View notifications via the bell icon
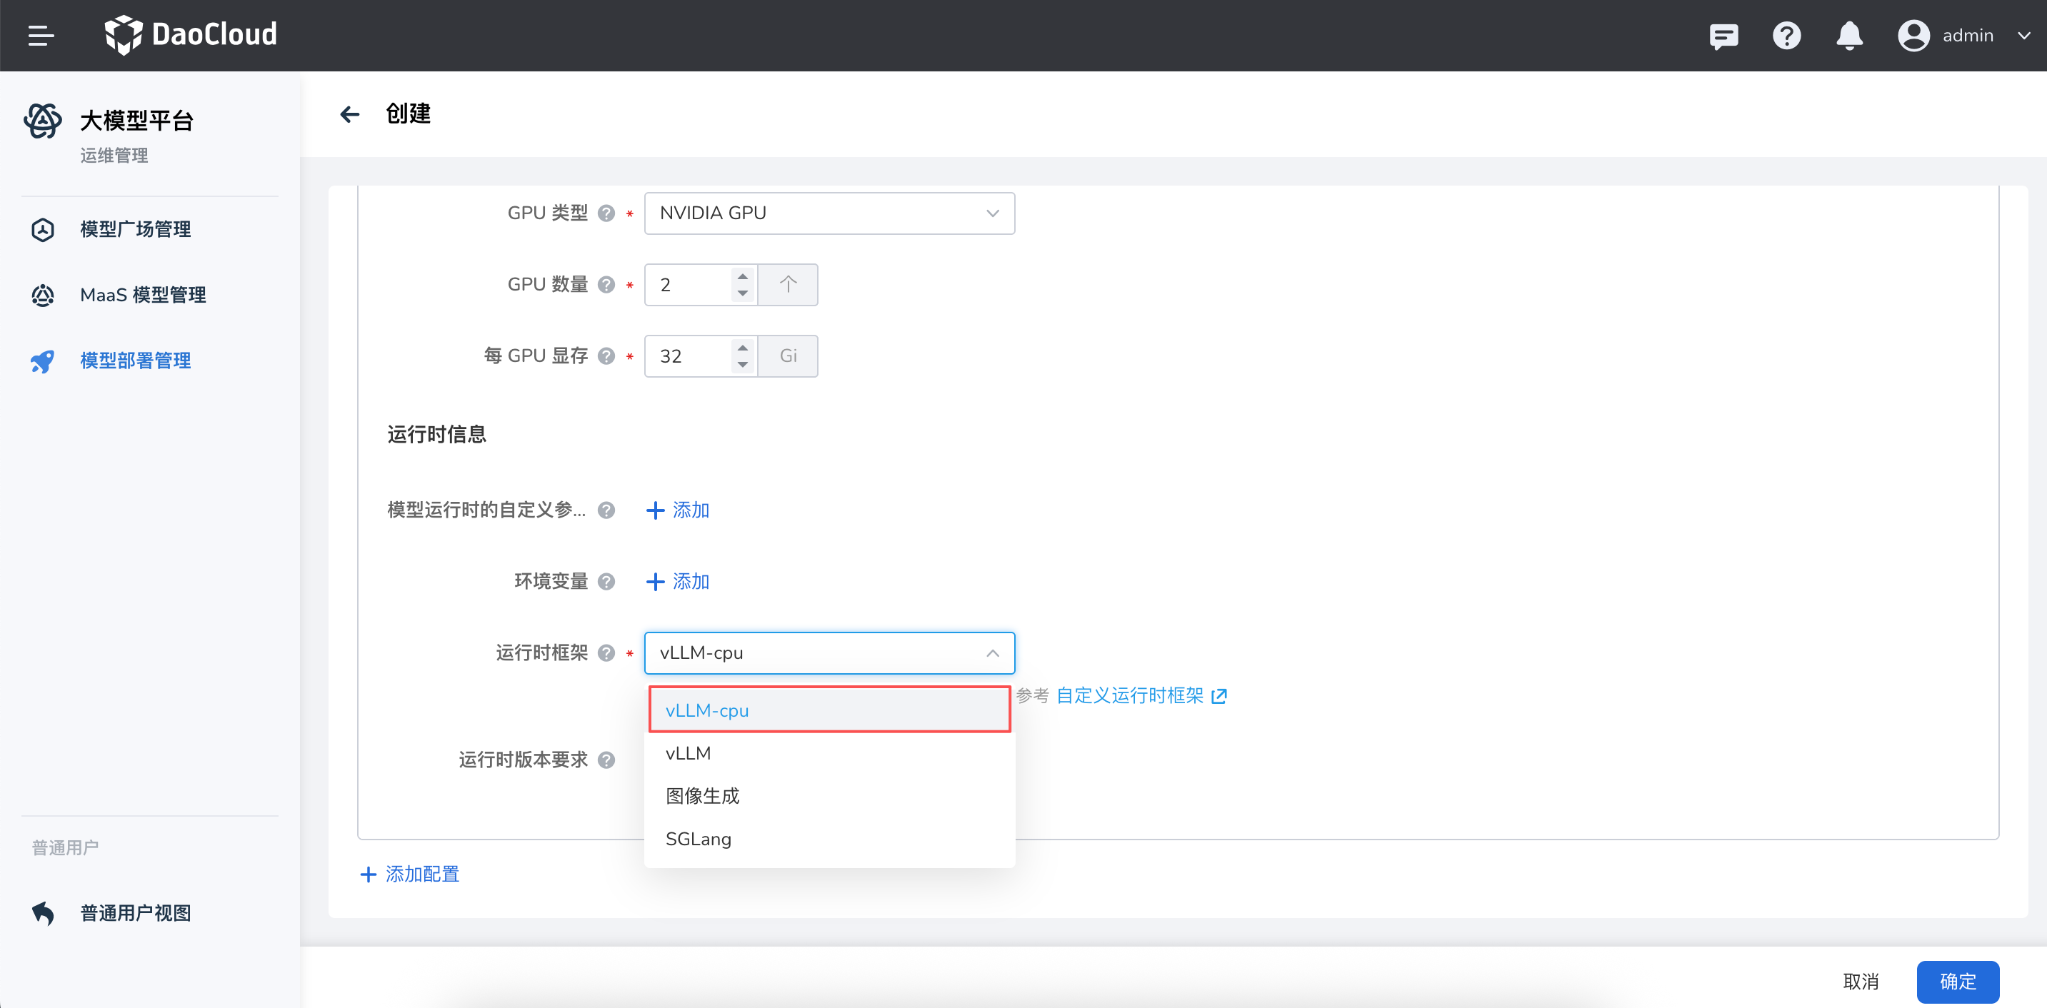Screen dimensions: 2047x1008 point(1850,36)
